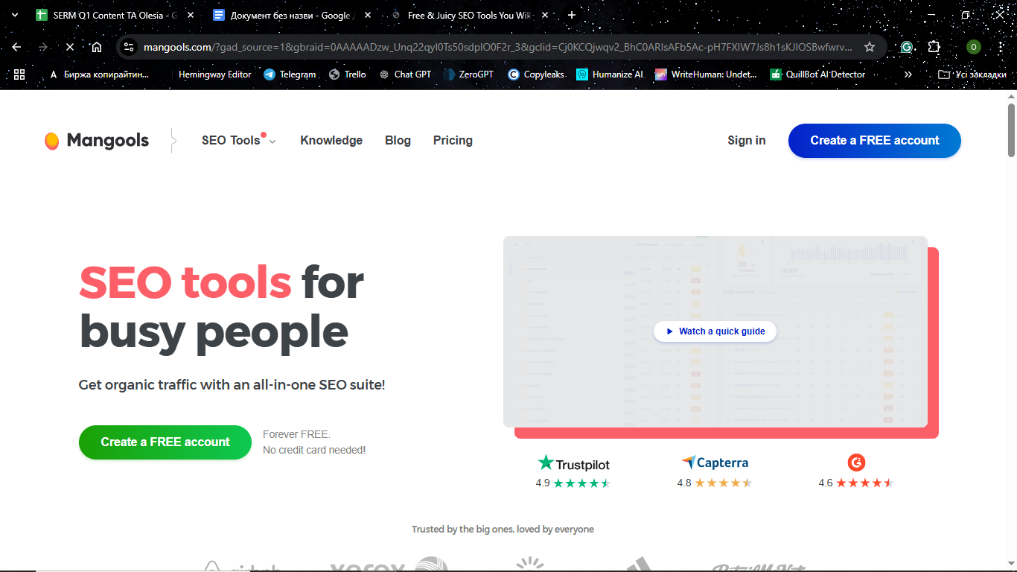The height and width of the screenshot is (572, 1017).
Task: Open the tab search dropdown arrow
Action: point(16,15)
